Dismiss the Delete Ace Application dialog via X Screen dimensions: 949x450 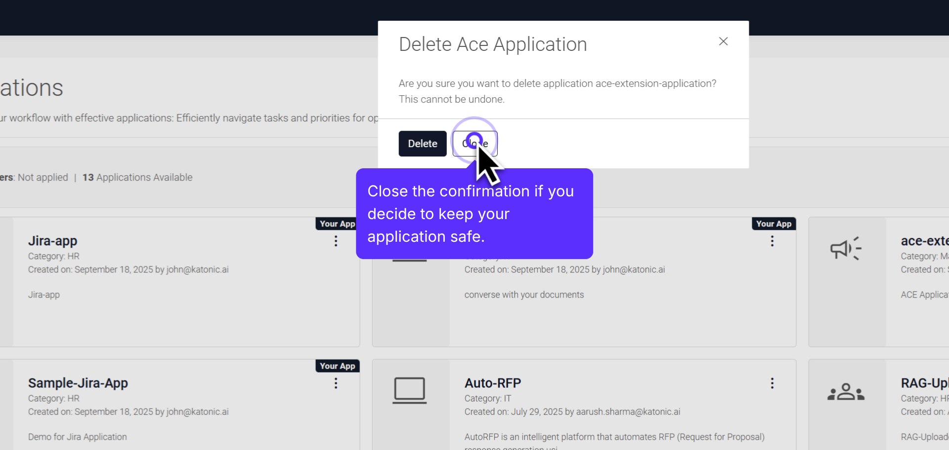724,41
